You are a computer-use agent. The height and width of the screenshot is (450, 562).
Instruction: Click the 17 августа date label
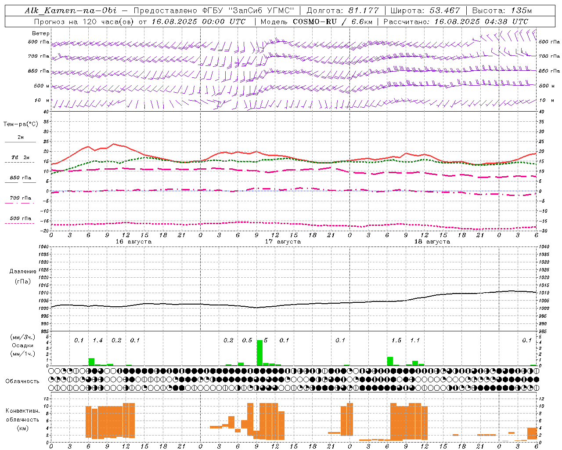tap(283, 242)
